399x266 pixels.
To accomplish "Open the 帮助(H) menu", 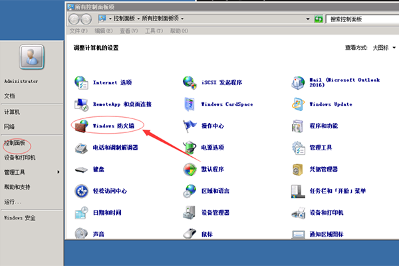I will pos(179,31).
